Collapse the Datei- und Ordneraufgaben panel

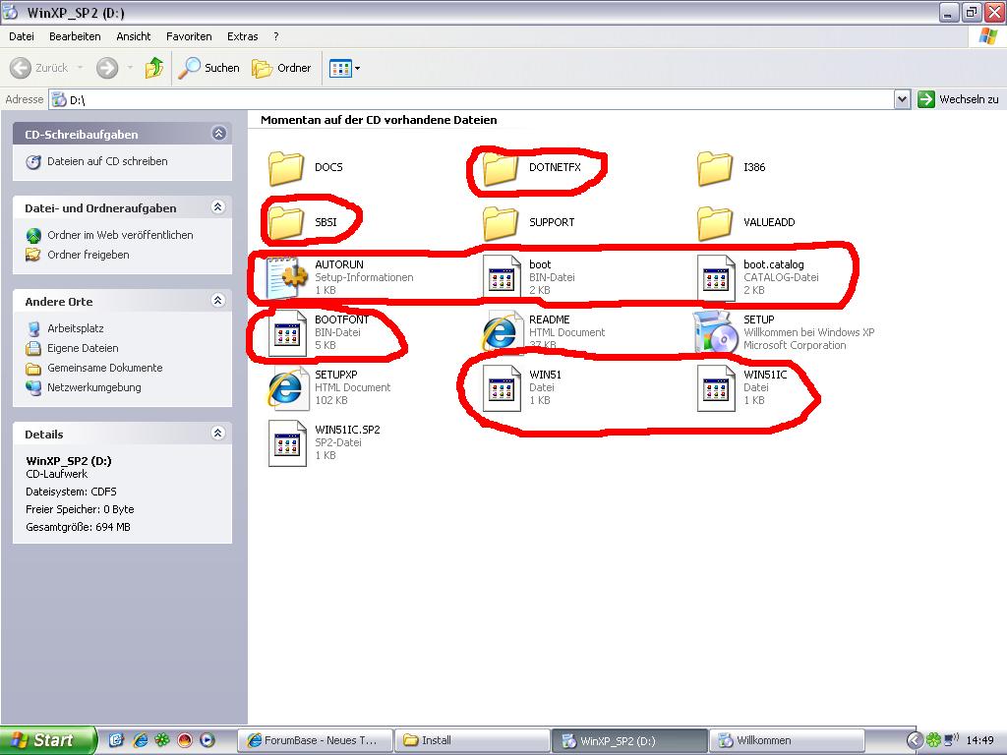218,206
